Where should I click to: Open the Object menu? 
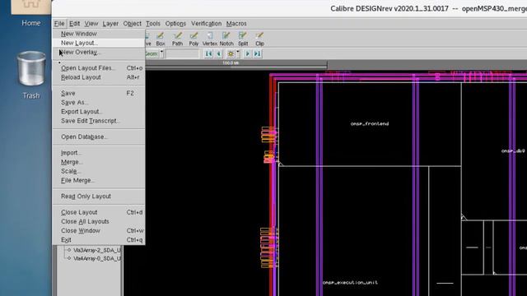[132, 24]
